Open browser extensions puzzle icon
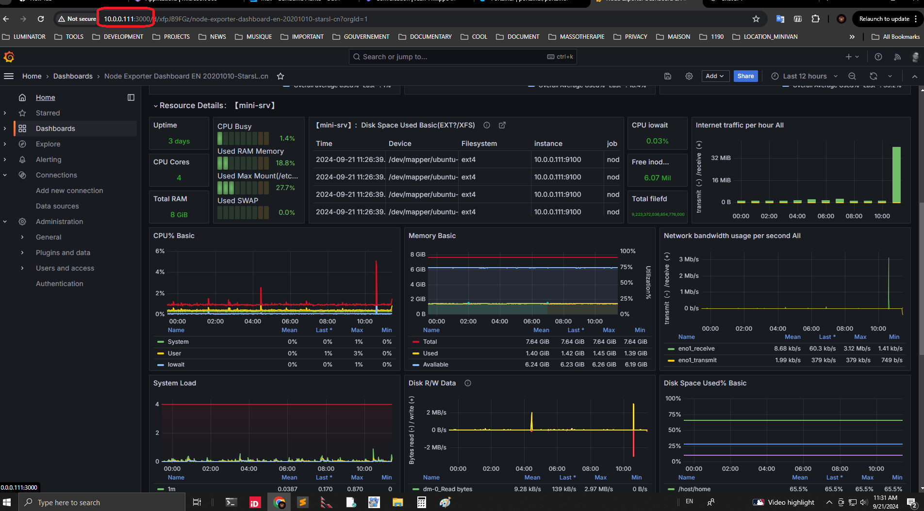The image size is (924, 511). [816, 19]
